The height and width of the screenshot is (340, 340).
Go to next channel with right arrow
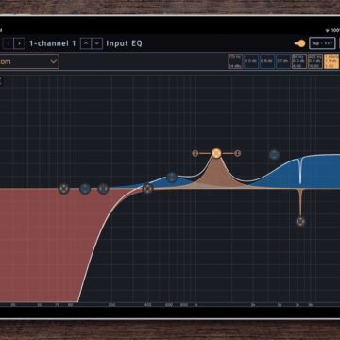(20, 43)
